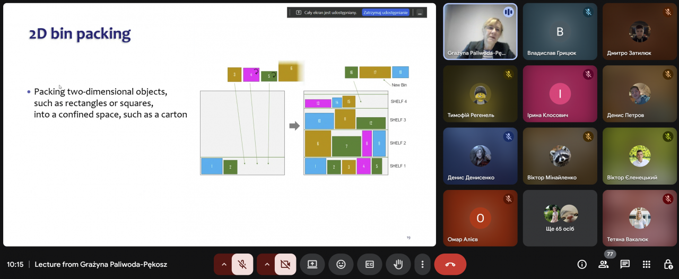Toggle closed captions on

369,264
